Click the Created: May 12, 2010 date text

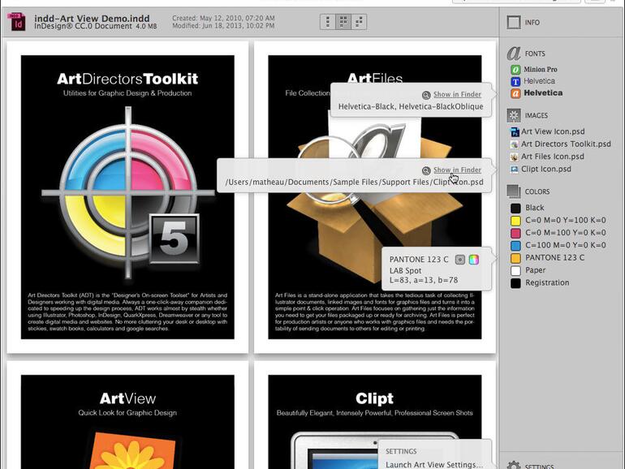pyautogui.click(x=223, y=19)
